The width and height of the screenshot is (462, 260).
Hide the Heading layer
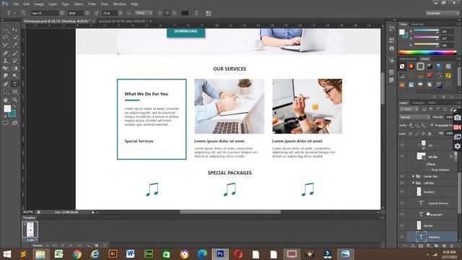(x=402, y=237)
